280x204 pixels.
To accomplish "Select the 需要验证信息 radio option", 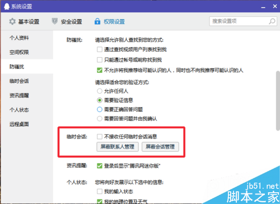I will pos(100,100).
